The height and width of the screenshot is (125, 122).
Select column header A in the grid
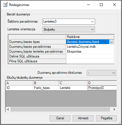(x=19, y=83)
